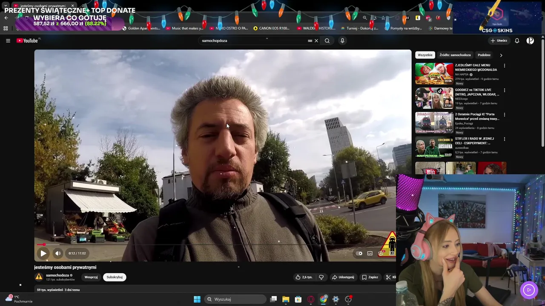Open YouTube guide hamburger menu
545x306 pixels.
[8, 41]
